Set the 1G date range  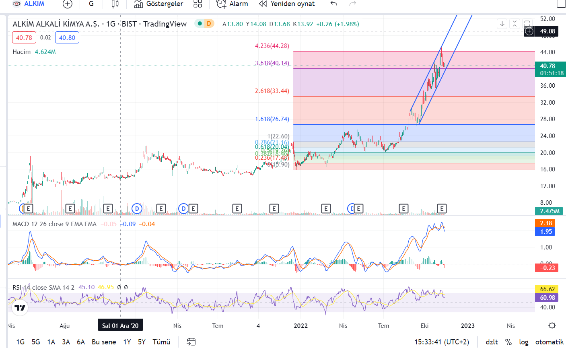point(21,342)
